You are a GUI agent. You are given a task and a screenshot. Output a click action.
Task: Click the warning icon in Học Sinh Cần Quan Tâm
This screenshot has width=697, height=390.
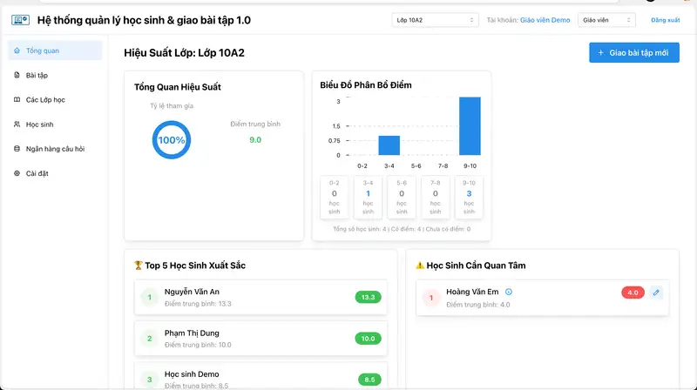tap(420, 266)
